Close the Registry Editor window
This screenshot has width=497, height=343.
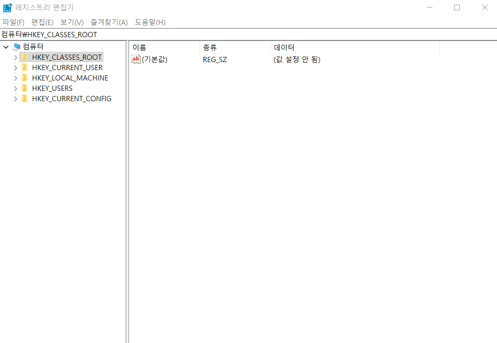coord(484,7)
